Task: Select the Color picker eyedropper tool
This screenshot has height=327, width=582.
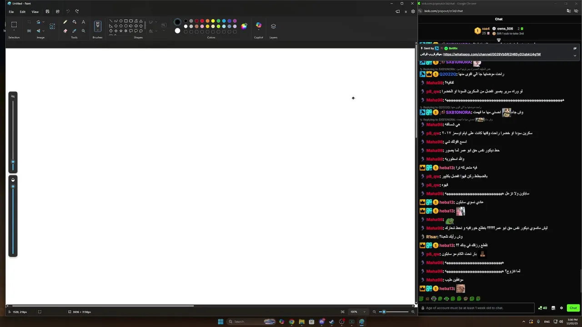Action: [x=74, y=31]
